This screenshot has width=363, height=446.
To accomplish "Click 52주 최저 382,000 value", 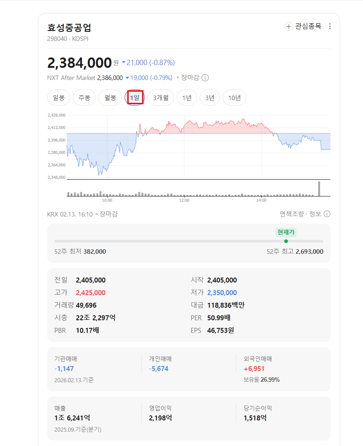I will click(x=94, y=252).
